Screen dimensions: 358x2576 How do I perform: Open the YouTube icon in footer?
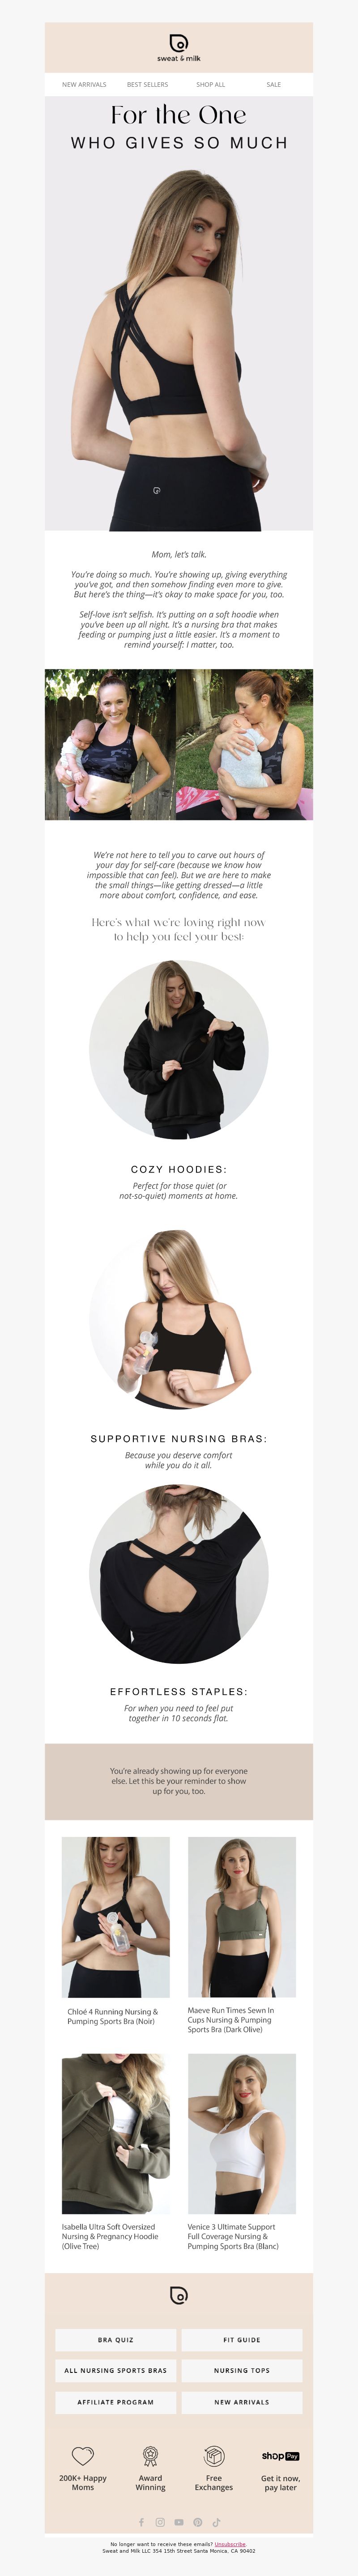click(x=179, y=2522)
